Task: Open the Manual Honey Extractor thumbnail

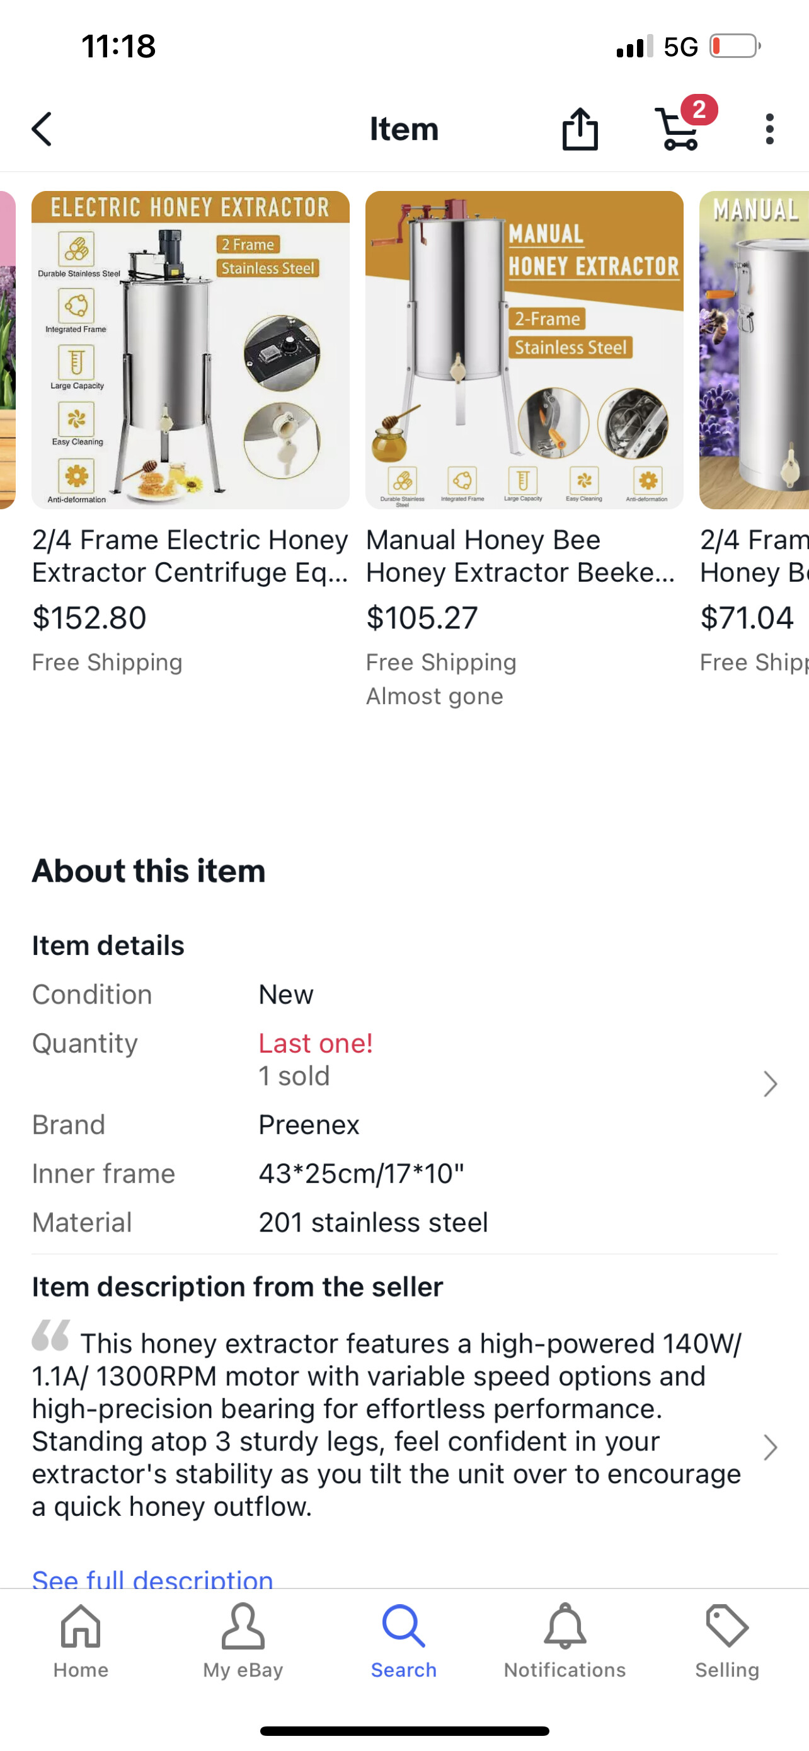Action: [x=524, y=350]
